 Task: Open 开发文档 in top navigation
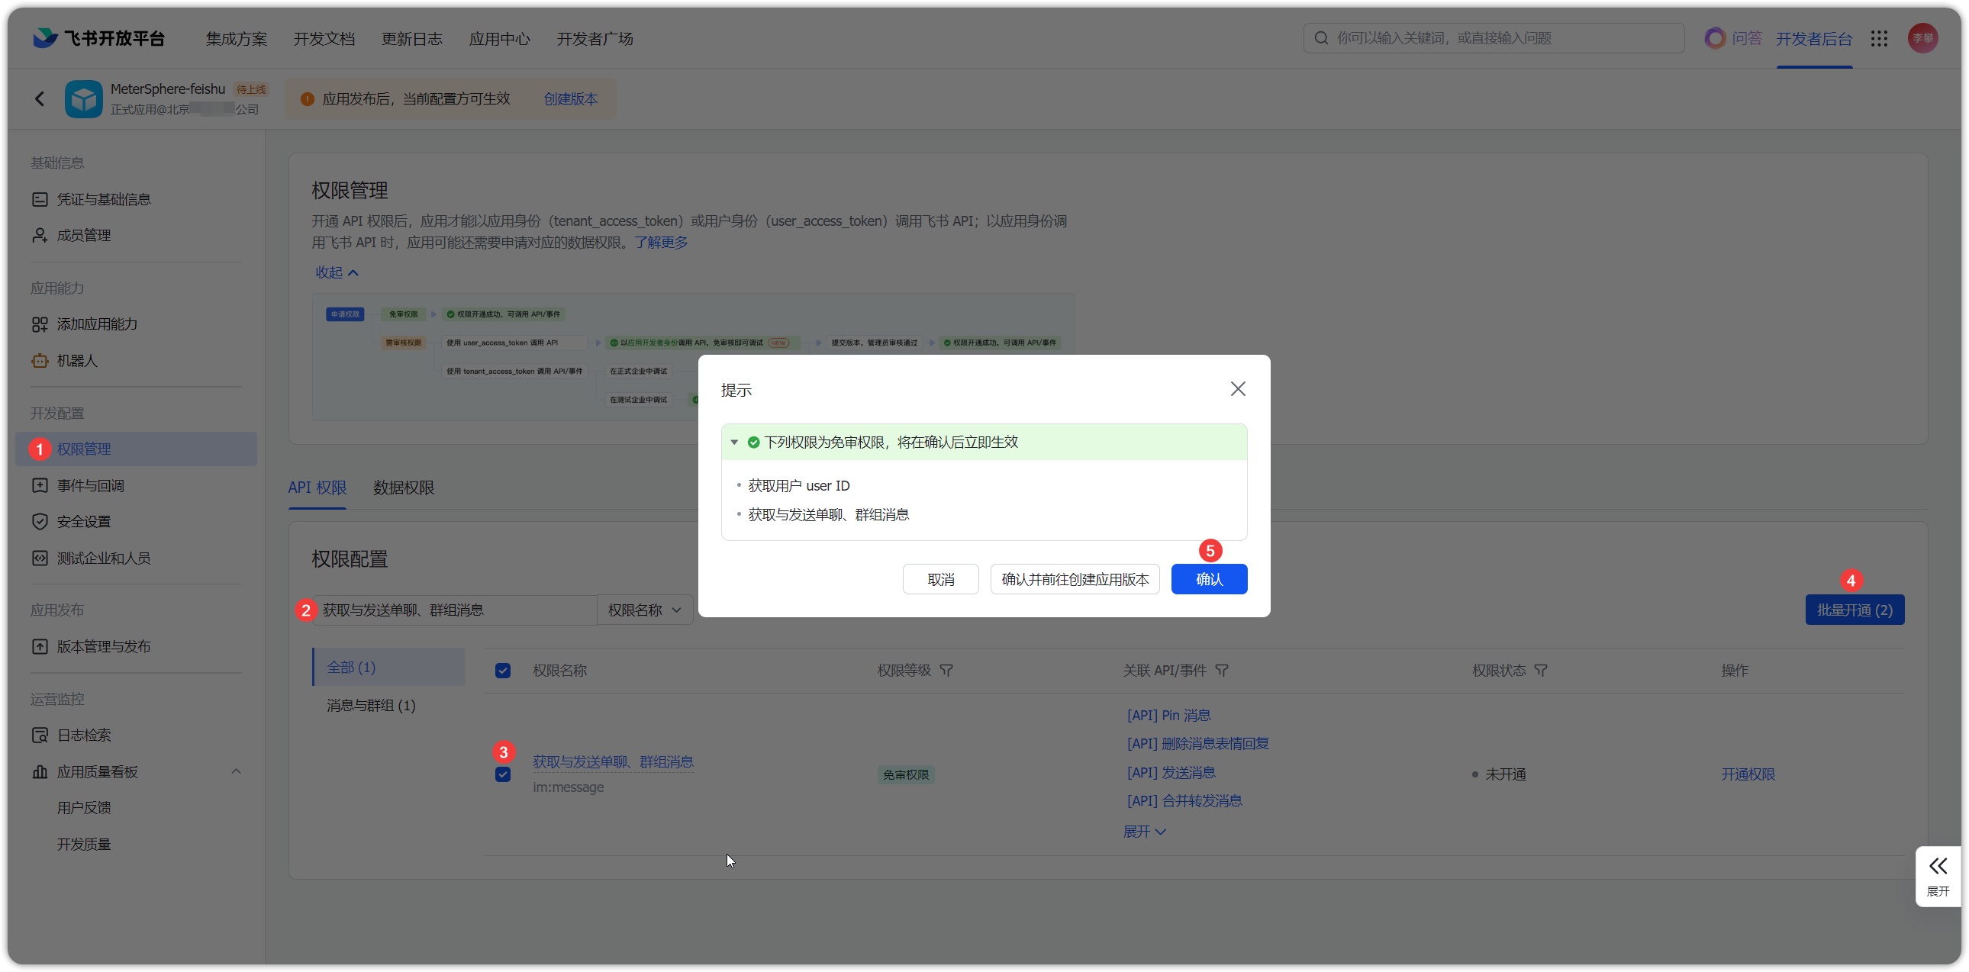324,38
